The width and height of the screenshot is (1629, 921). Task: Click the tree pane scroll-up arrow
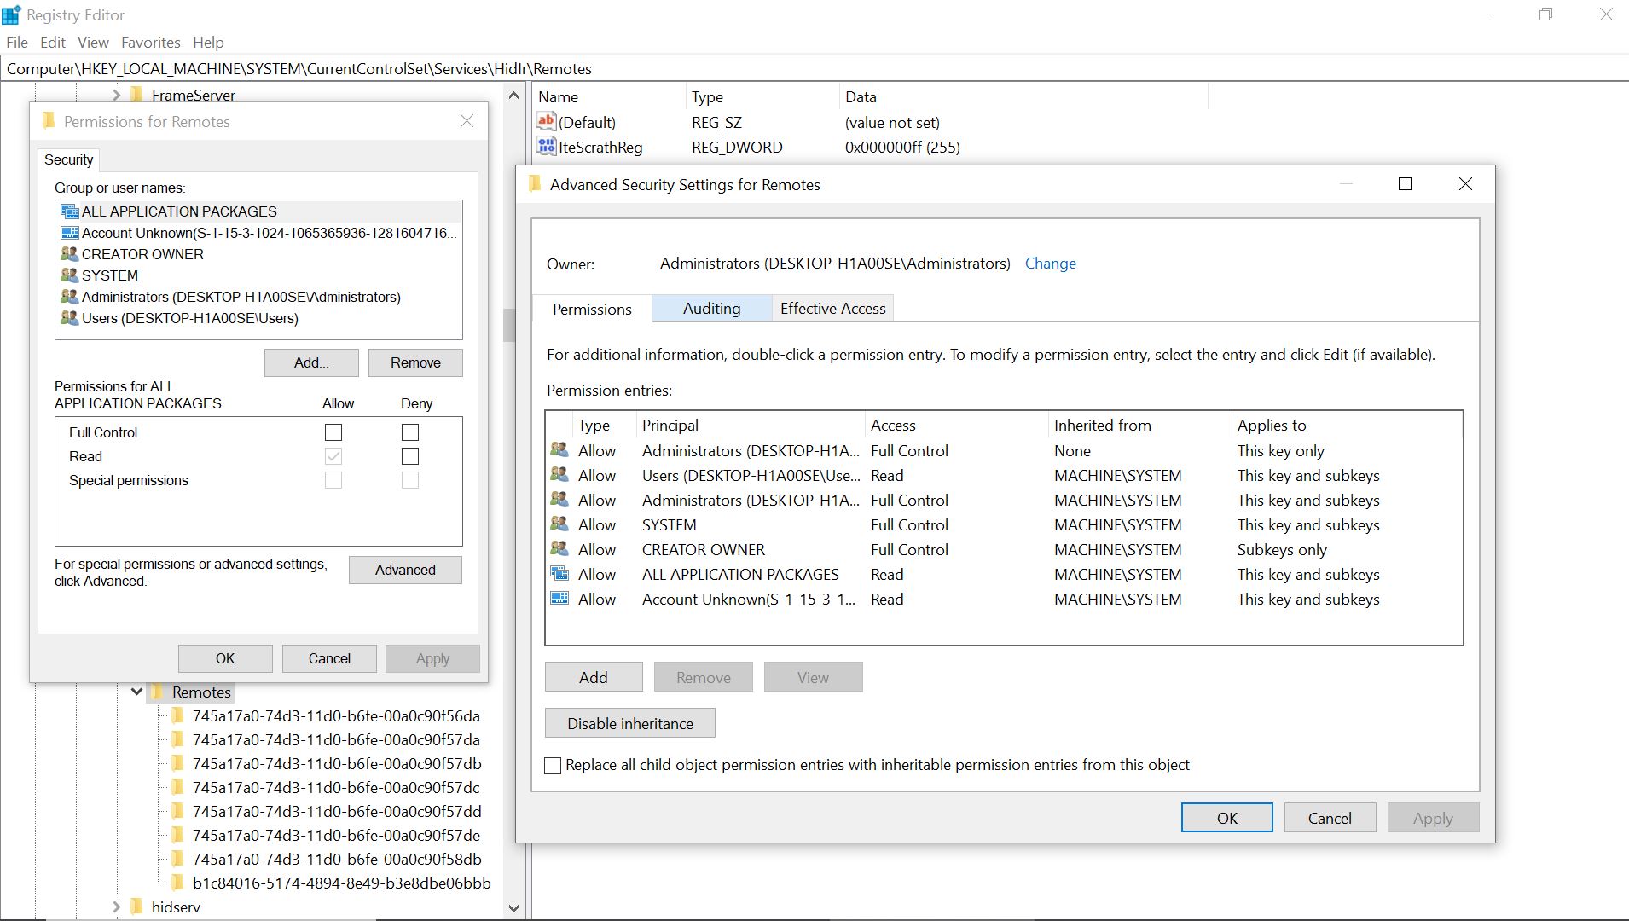tap(513, 96)
